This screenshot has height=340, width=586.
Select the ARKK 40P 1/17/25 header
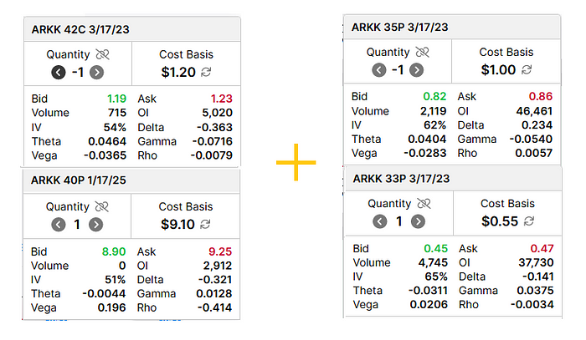click(x=80, y=182)
